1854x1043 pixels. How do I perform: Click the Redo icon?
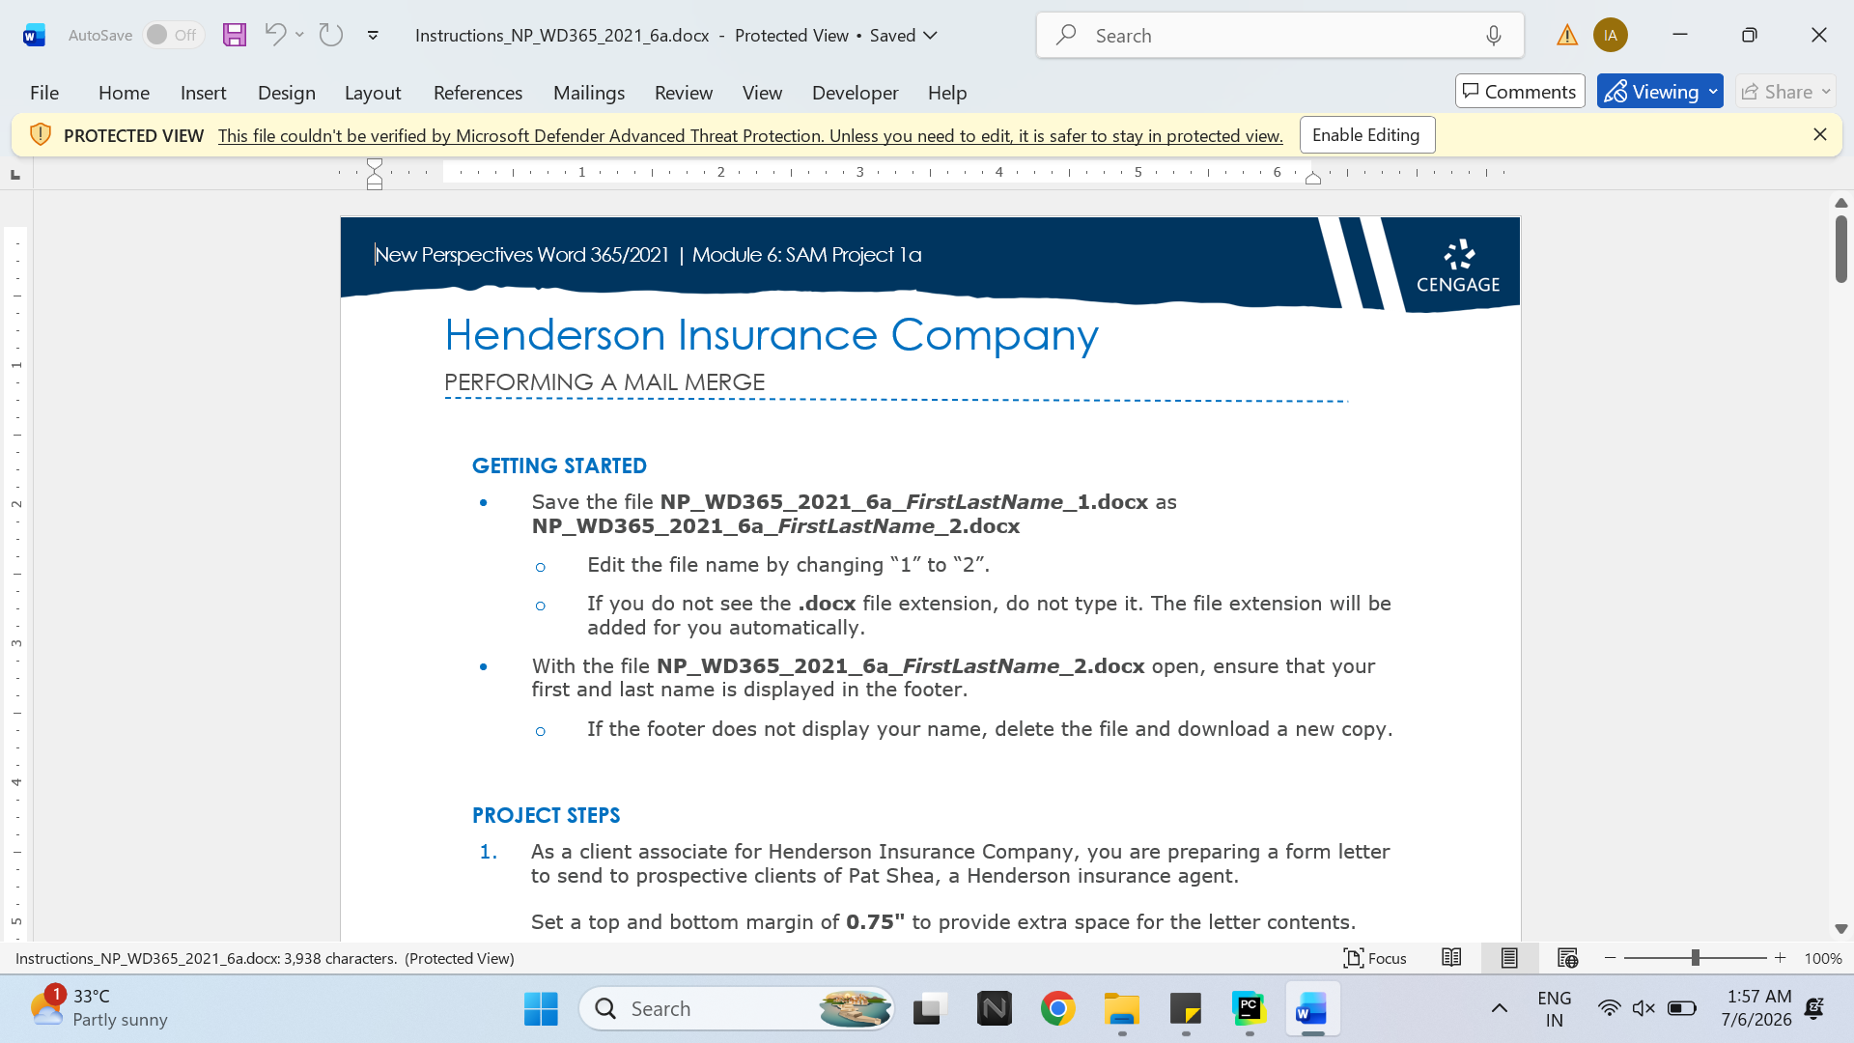[331, 35]
